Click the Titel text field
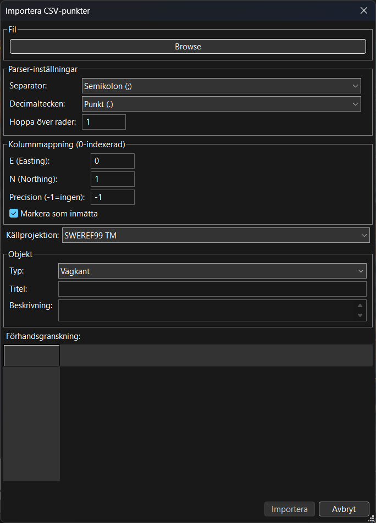This screenshot has width=376, height=523. click(212, 289)
